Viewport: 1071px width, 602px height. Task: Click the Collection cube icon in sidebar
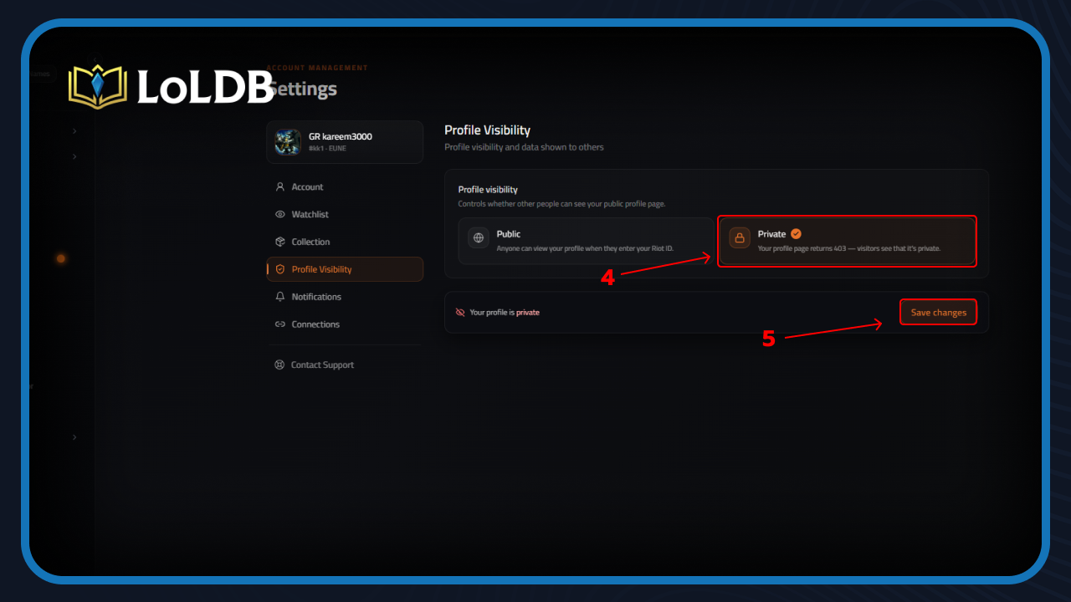[x=280, y=242]
